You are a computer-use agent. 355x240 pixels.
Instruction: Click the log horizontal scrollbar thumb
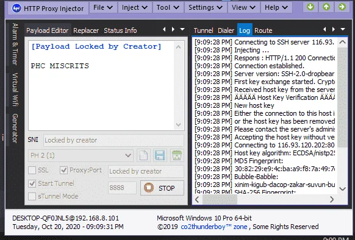(x=220, y=200)
